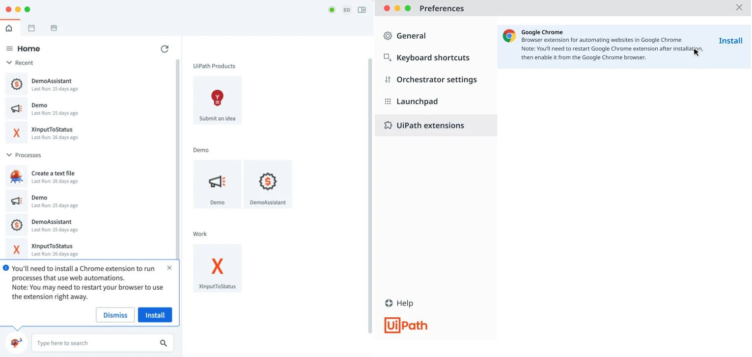
Task: Dismiss the Chrome extension prompt
Action: pyautogui.click(x=115, y=315)
